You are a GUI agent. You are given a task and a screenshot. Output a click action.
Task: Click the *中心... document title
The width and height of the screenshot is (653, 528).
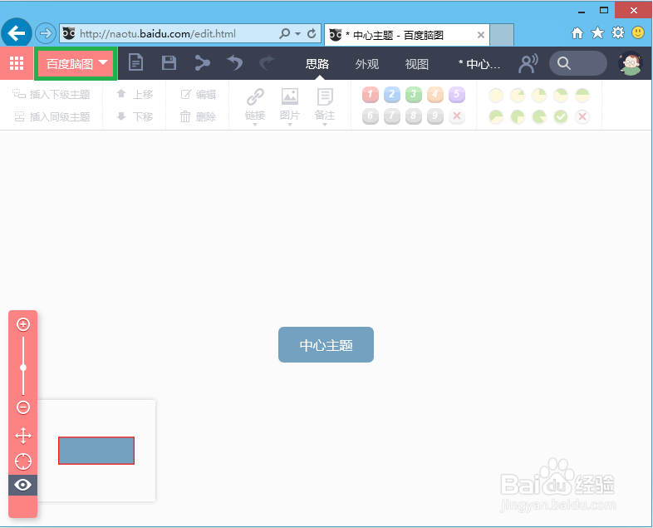(x=479, y=64)
